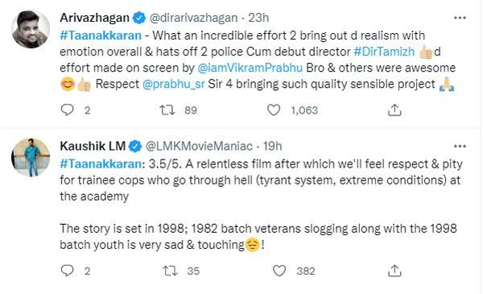Screen dimensions: 483x294
Task: Open more options for Kaushik LM's tweet
Action: pos(460,146)
